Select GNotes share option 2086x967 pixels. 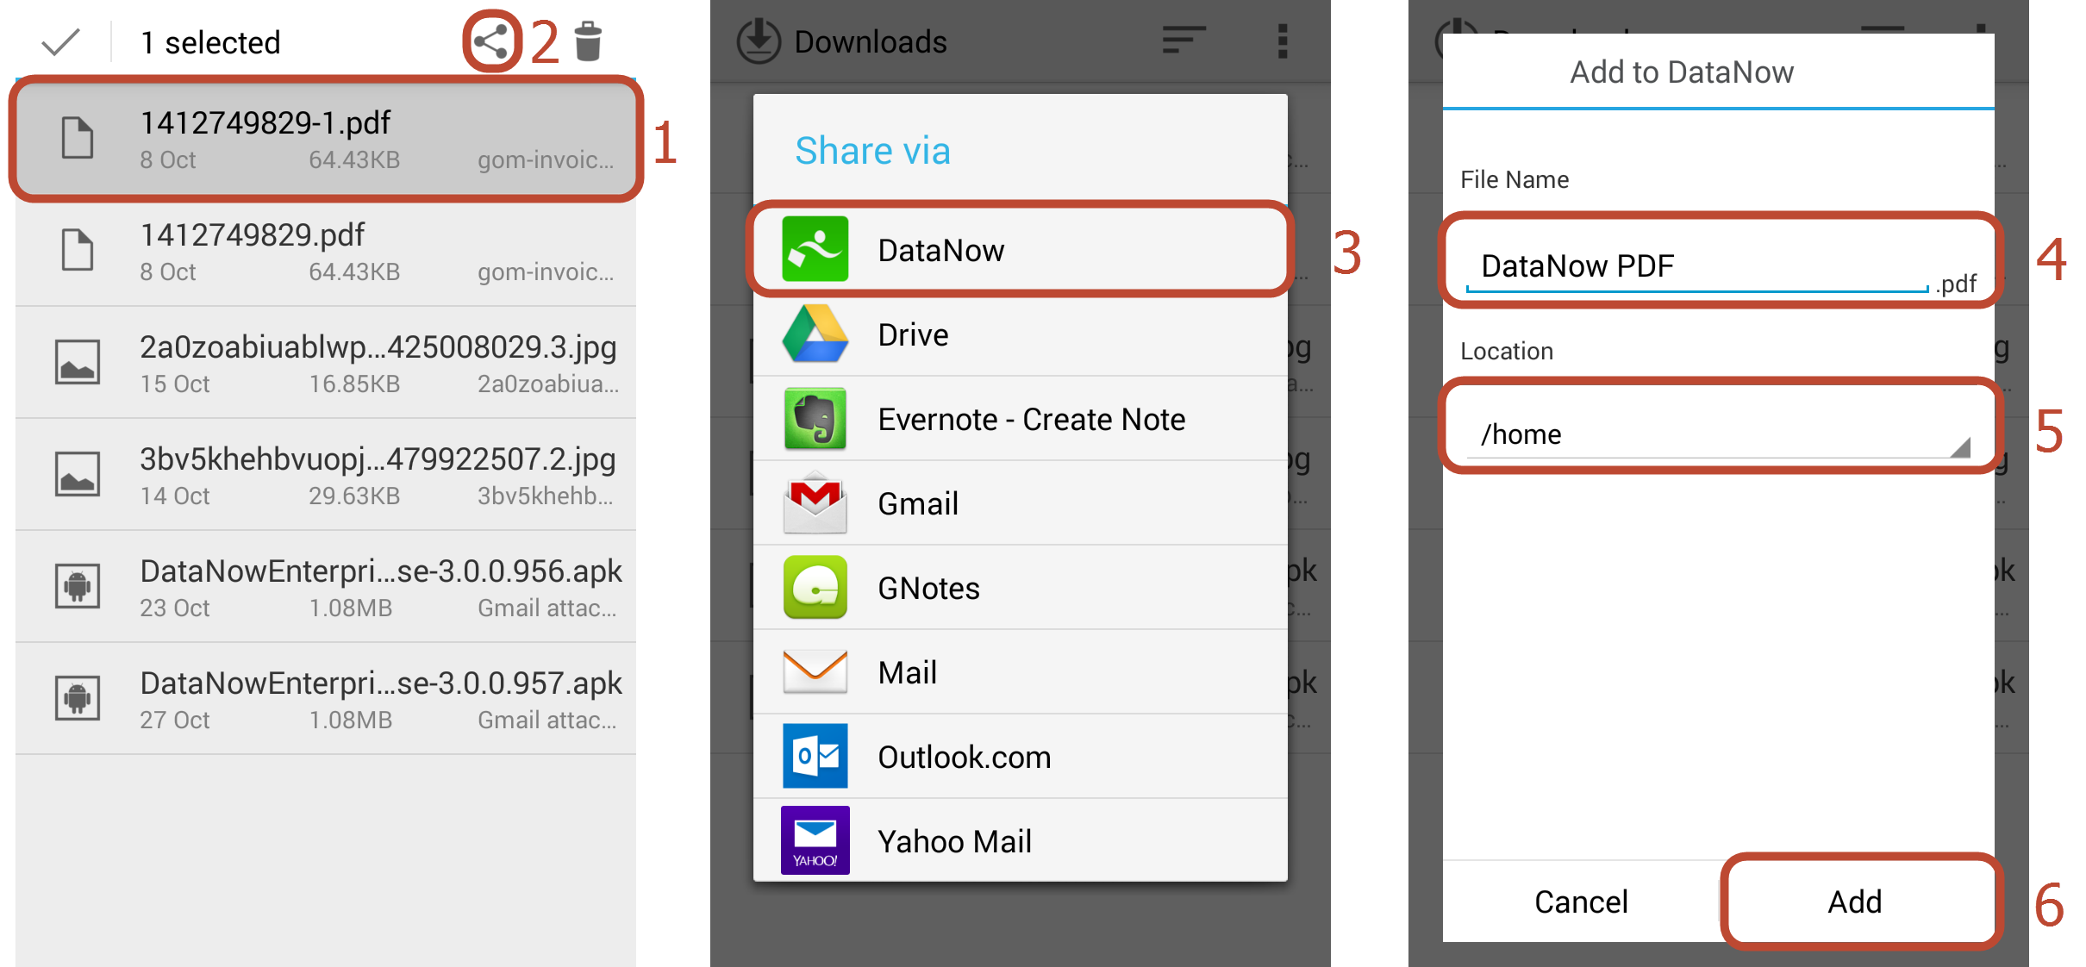click(1021, 588)
